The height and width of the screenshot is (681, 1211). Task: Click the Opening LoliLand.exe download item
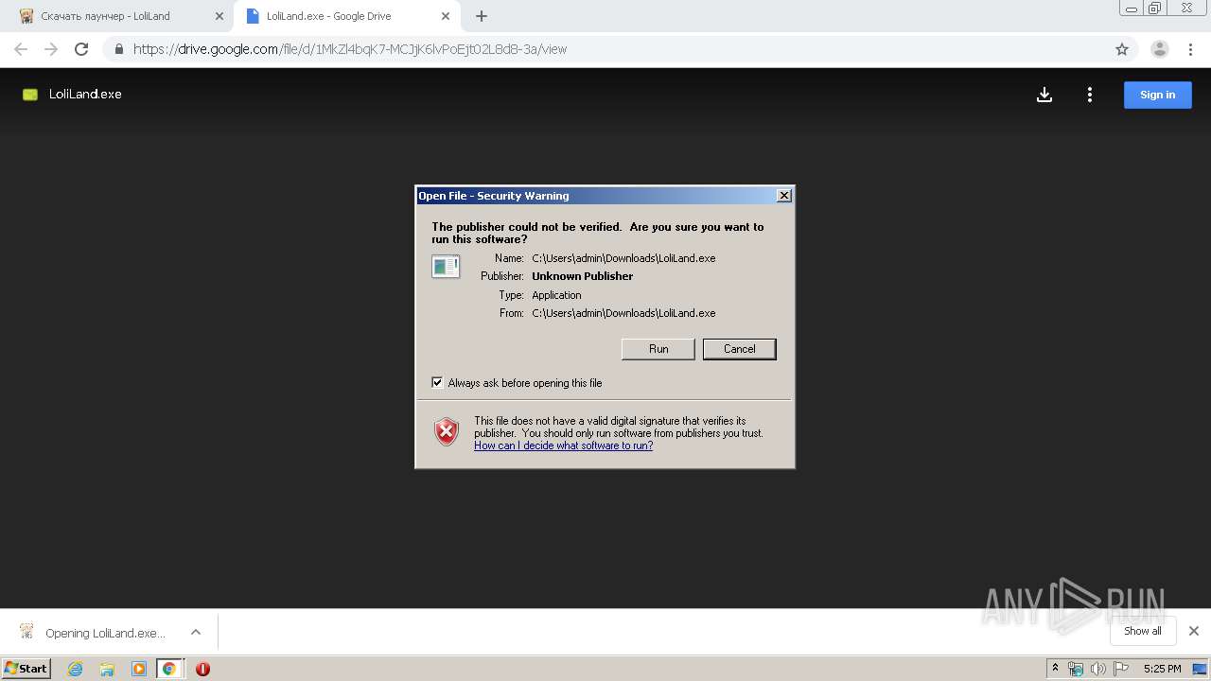tap(93, 632)
